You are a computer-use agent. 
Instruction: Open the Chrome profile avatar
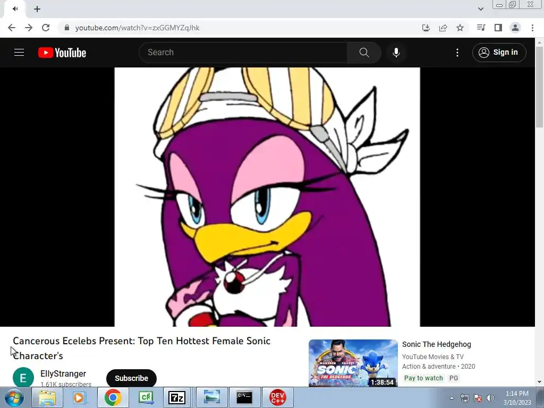coord(515,28)
